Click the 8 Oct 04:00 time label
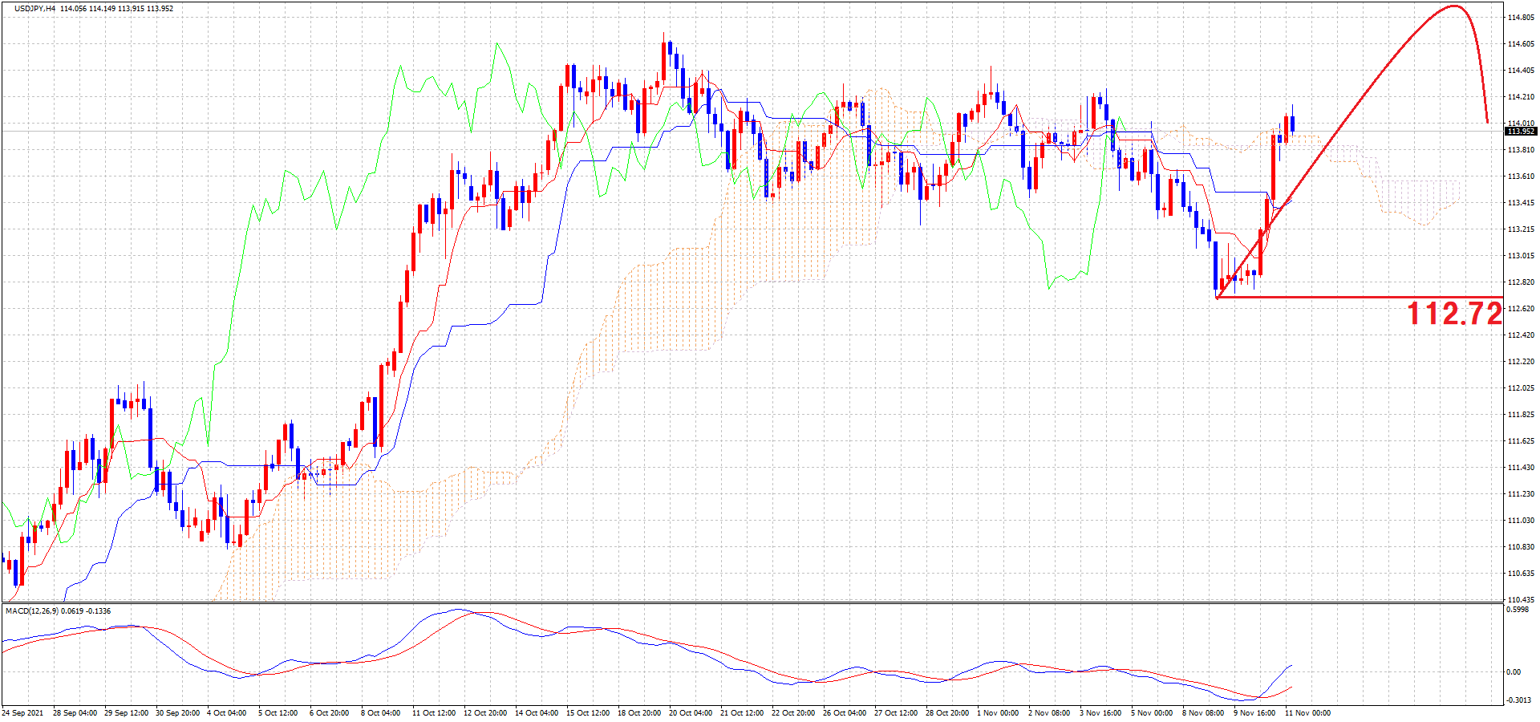Image resolution: width=1540 pixels, height=722 pixels. coord(380,713)
